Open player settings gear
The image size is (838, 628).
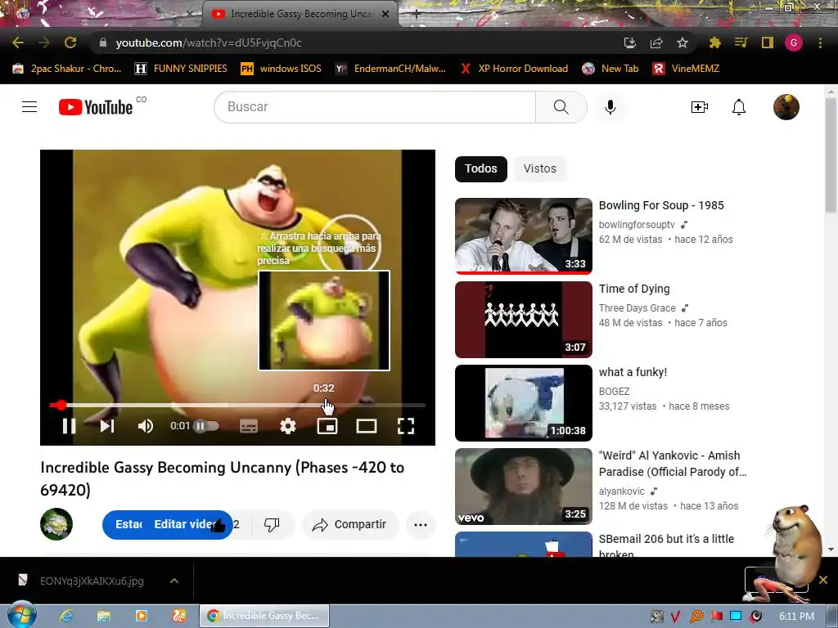point(288,425)
